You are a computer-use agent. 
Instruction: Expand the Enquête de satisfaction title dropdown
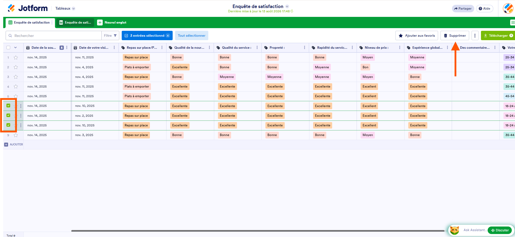287,6
